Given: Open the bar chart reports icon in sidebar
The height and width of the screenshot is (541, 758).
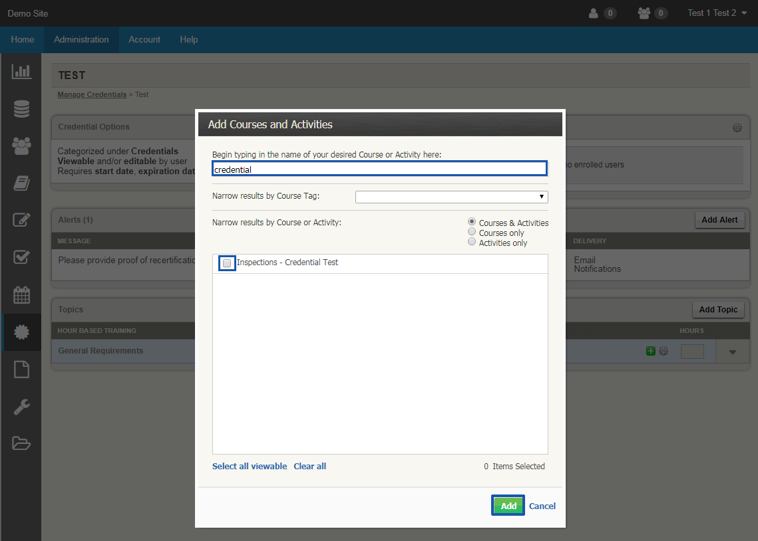Looking at the screenshot, I should (x=21, y=71).
